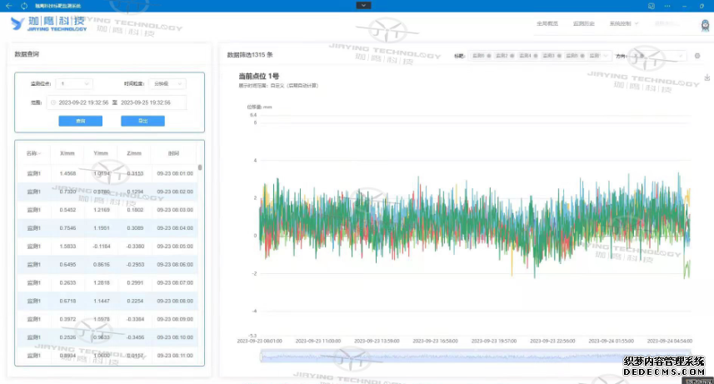Remove the 监测1 tag from the filter
This screenshot has height=384, width=714.
coord(489,56)
